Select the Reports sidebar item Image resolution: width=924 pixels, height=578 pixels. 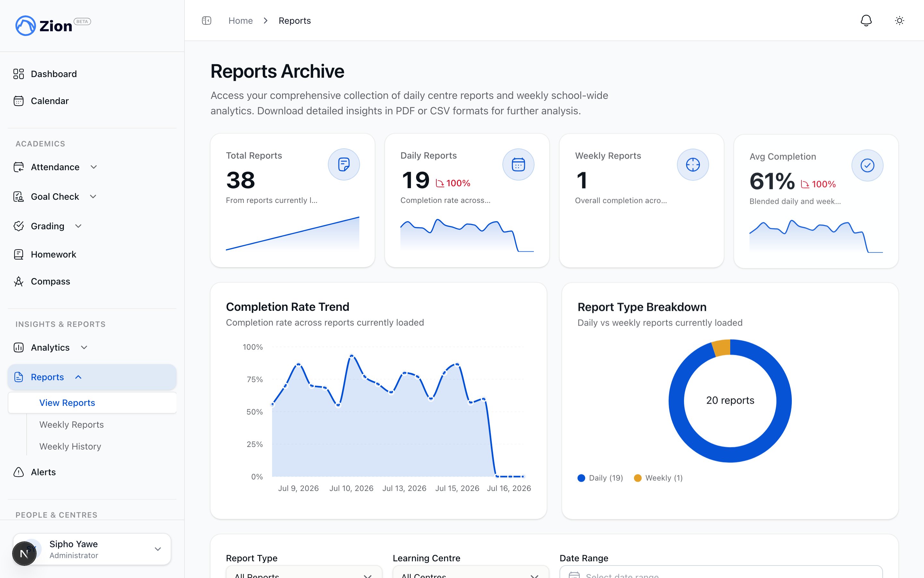[x=92, y=377]
